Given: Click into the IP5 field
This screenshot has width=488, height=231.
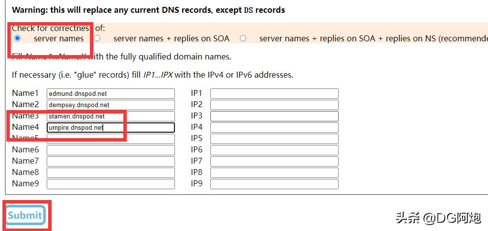Looking at the screenshot, I should coord(274,139).
